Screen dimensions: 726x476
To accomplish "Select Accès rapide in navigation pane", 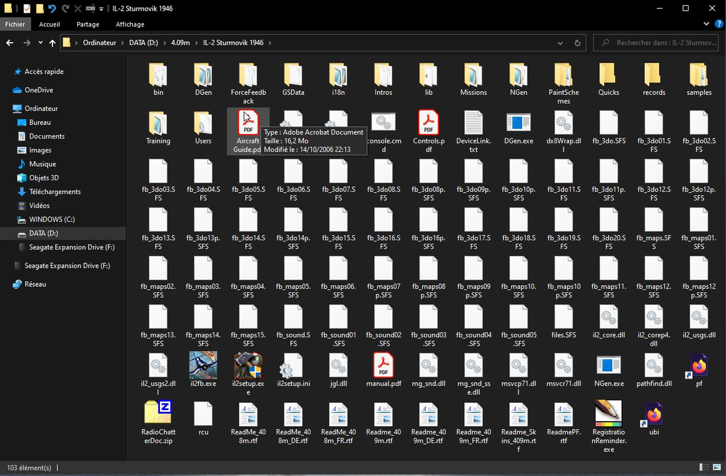I will (44, 71).
